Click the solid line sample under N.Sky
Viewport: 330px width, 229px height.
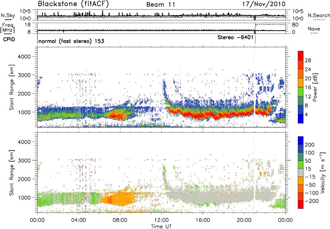click(x=8, y=20)
